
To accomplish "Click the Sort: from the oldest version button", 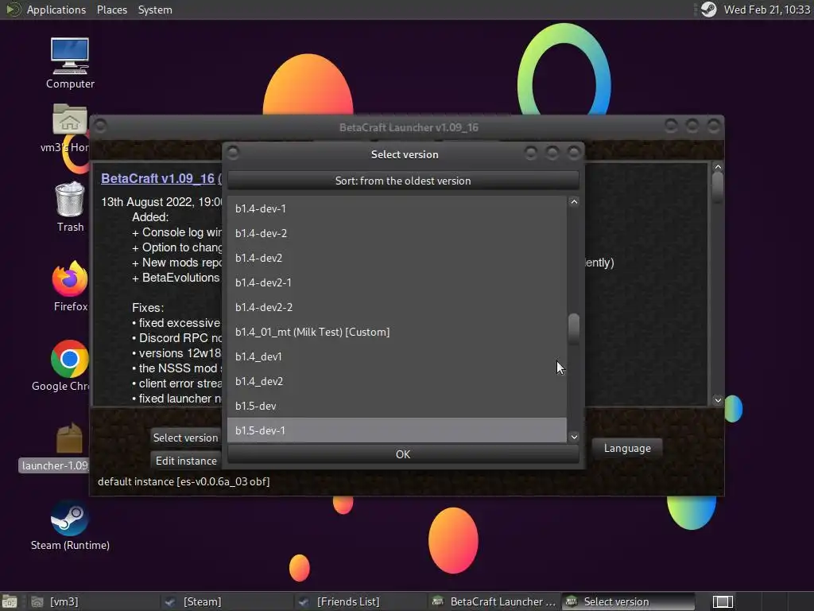I will 403,181.
